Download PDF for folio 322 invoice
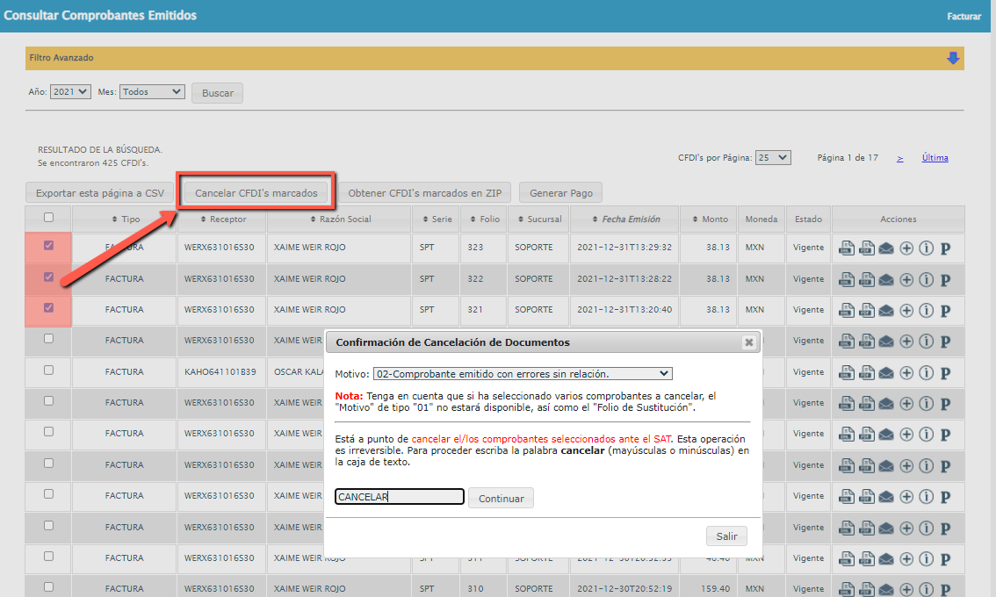 (x=866, y=279)
